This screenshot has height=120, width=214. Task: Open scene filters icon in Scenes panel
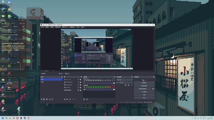point(47,99)
